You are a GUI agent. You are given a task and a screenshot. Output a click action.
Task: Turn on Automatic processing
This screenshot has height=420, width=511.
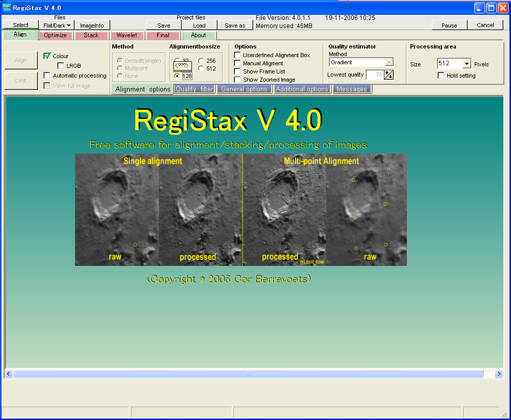(x=47, y=76)
